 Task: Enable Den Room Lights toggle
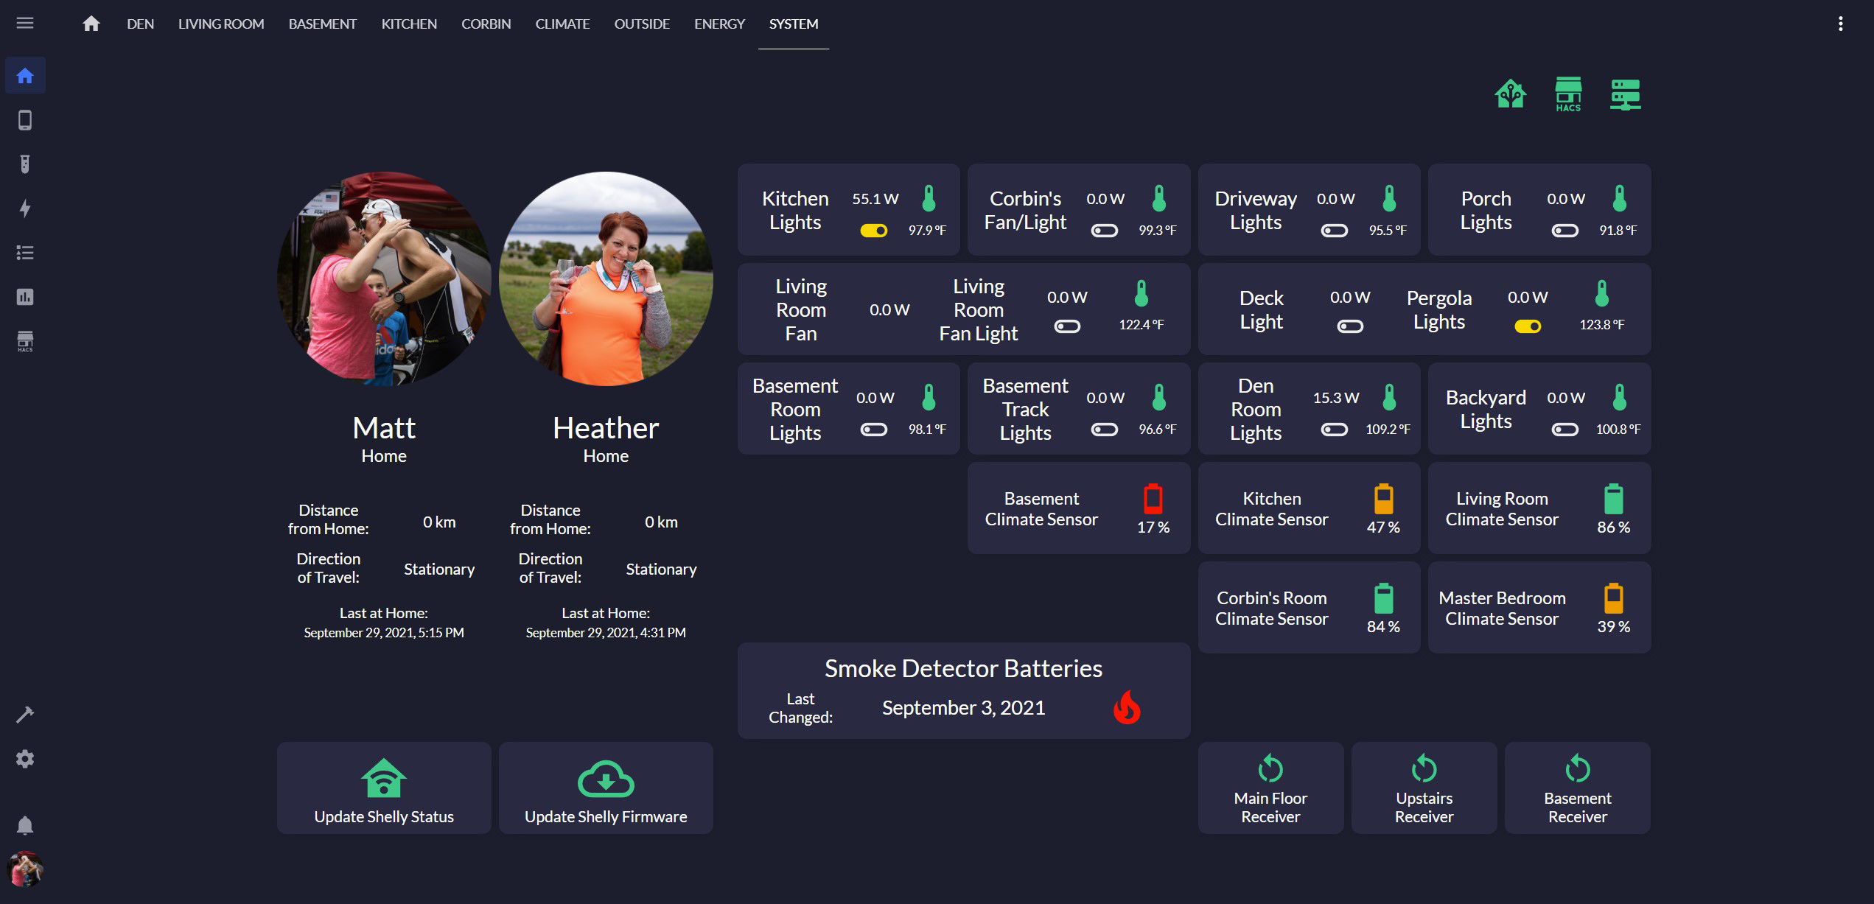pyautogui.click(x=1335, y=430)
